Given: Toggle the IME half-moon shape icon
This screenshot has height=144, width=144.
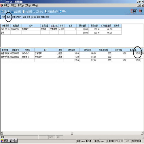Looking at the screenshot, I should (10, 141).
